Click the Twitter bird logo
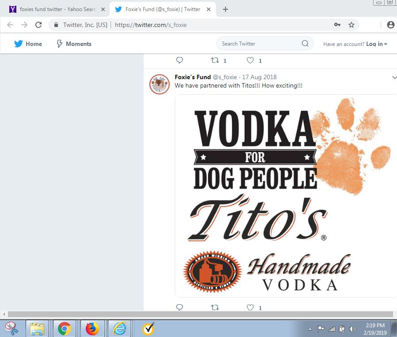 coord(18,44)
